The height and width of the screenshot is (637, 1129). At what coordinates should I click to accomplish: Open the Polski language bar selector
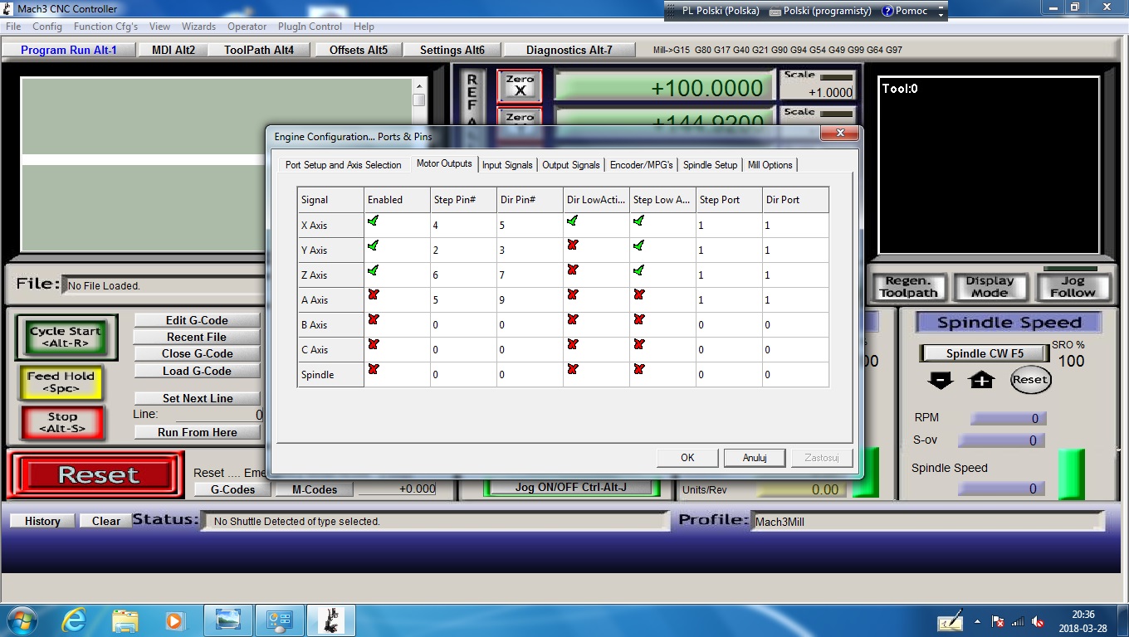(720, 11)
